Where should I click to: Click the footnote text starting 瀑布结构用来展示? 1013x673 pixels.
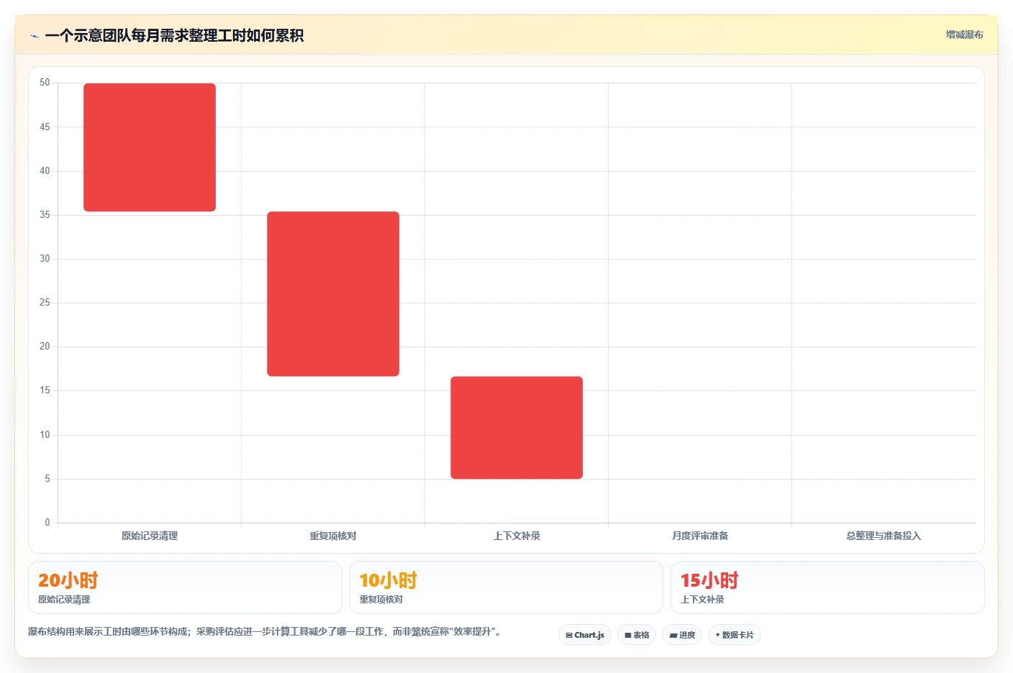click(x=265, y=631)
